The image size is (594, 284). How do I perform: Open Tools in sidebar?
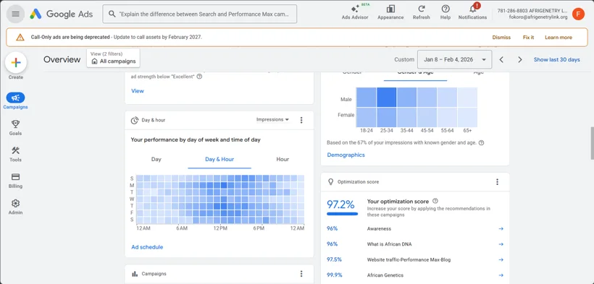click(x=15, y=155)
